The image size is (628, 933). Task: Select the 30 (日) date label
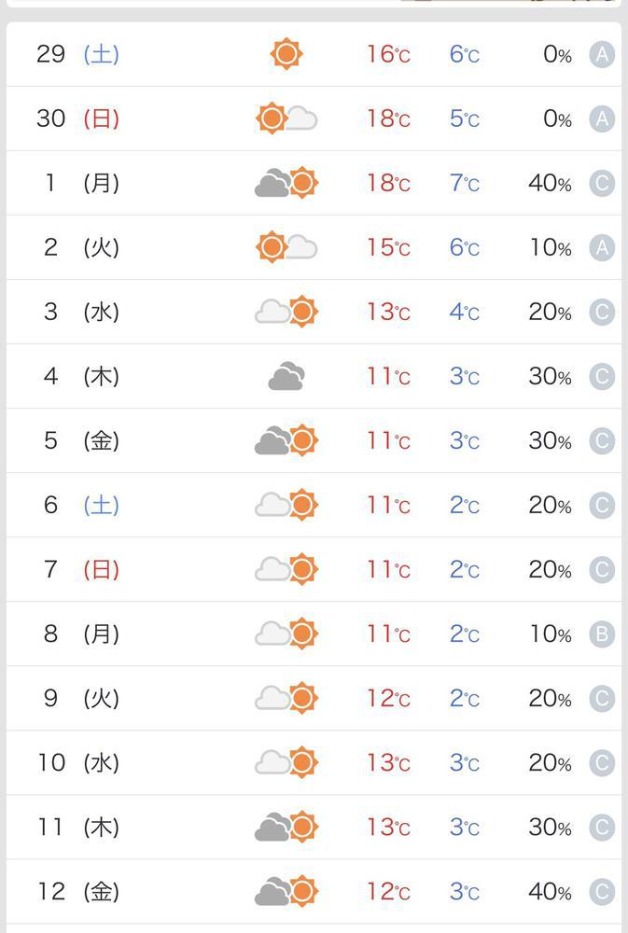77,118
